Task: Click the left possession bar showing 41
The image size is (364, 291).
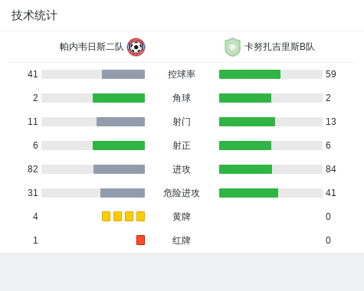Action: pyautogui.click(x=93, y=74)
